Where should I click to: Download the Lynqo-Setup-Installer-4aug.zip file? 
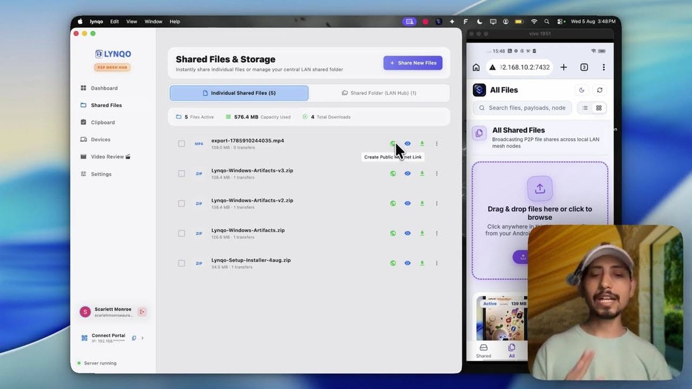point(422,263)
